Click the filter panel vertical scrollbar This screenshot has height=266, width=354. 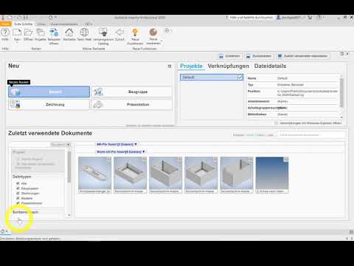point(69,167)
